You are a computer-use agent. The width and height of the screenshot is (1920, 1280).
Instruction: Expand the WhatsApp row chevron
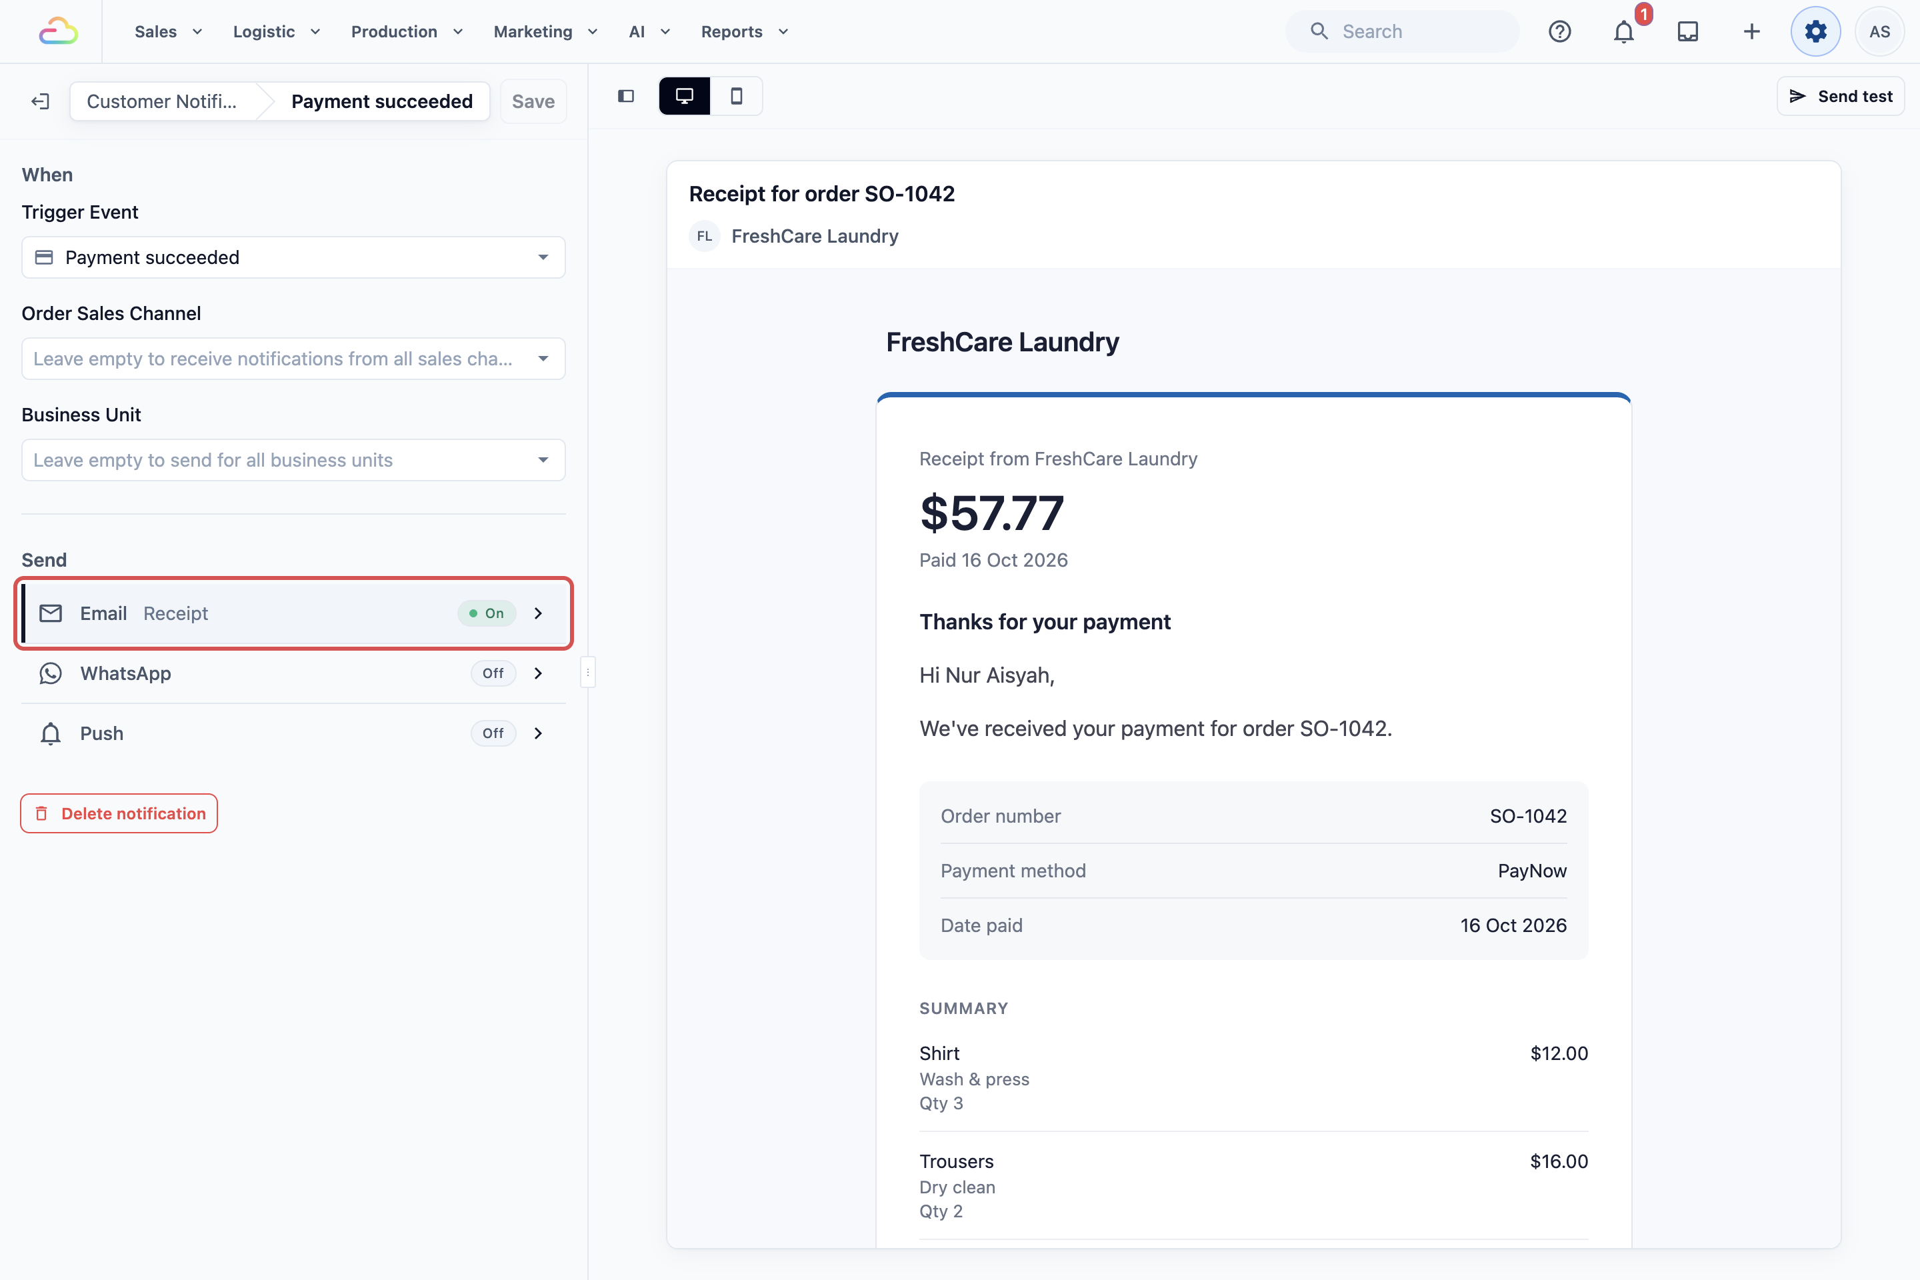(x=538, y=673)
